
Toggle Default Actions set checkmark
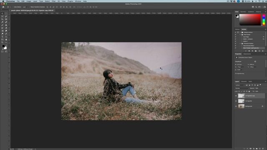click(235, 32)
